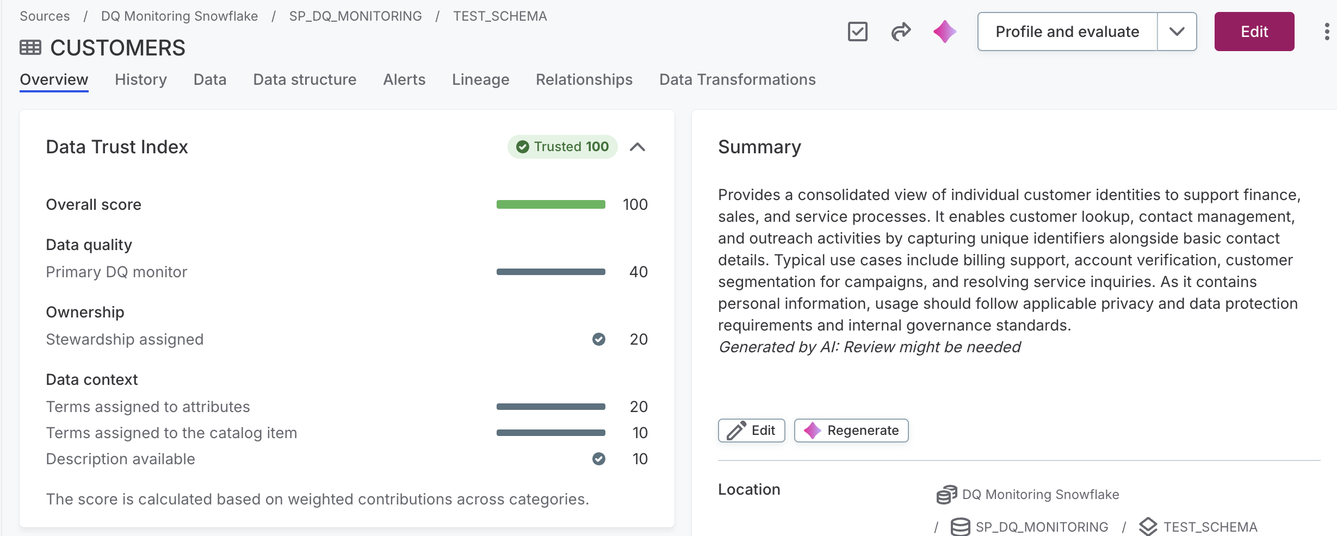
Task: Open the Profile and evaluate dropdown arrow
Action: click(1177, 32)
